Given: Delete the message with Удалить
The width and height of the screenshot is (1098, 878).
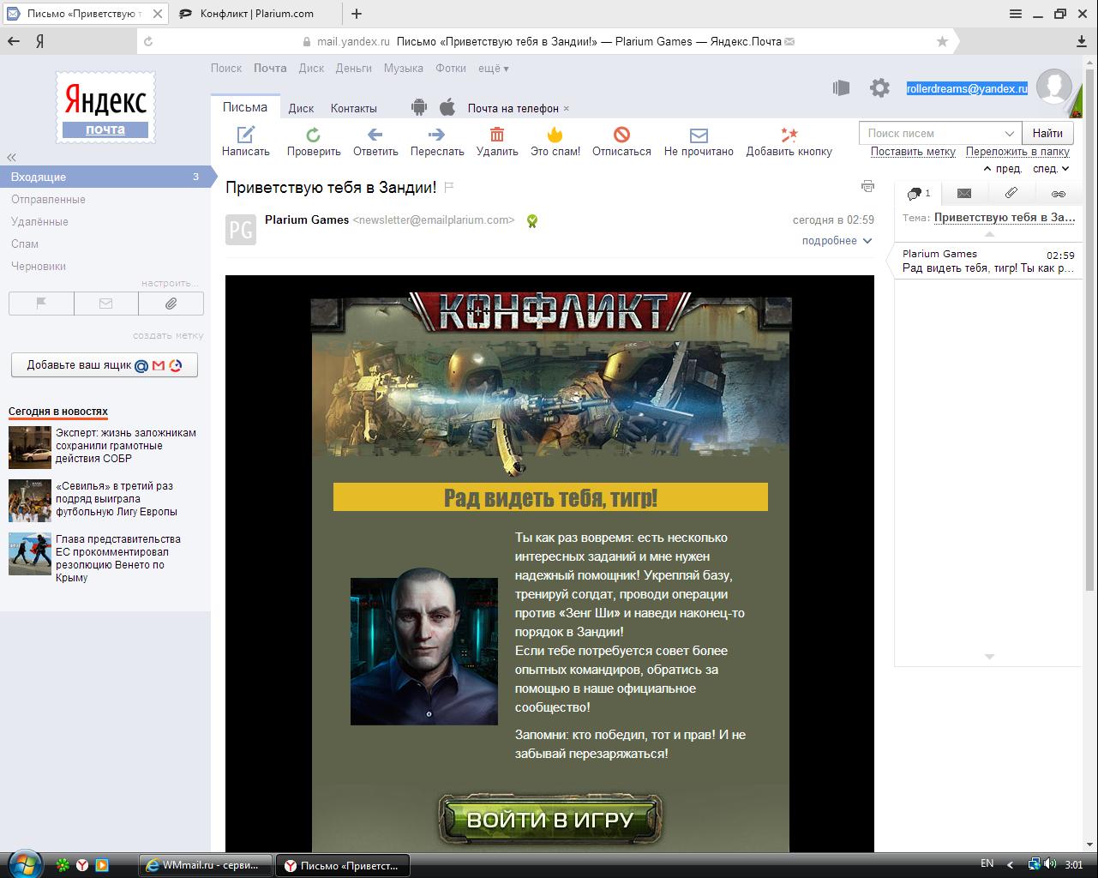Looking at the screenshot, I should click(497, 141).
